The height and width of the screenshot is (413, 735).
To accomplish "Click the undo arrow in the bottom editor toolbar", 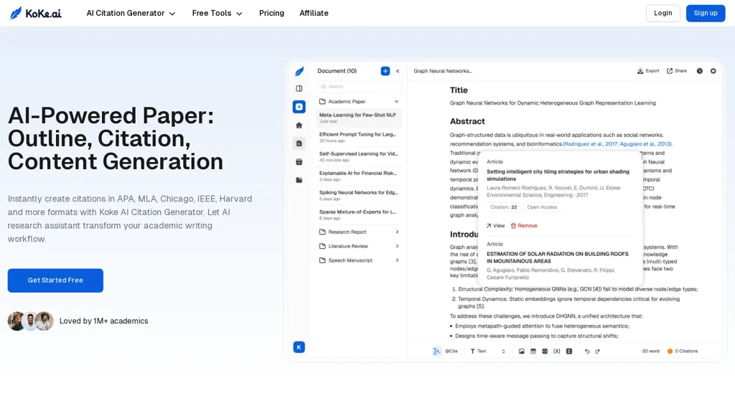I will [587, 351].
